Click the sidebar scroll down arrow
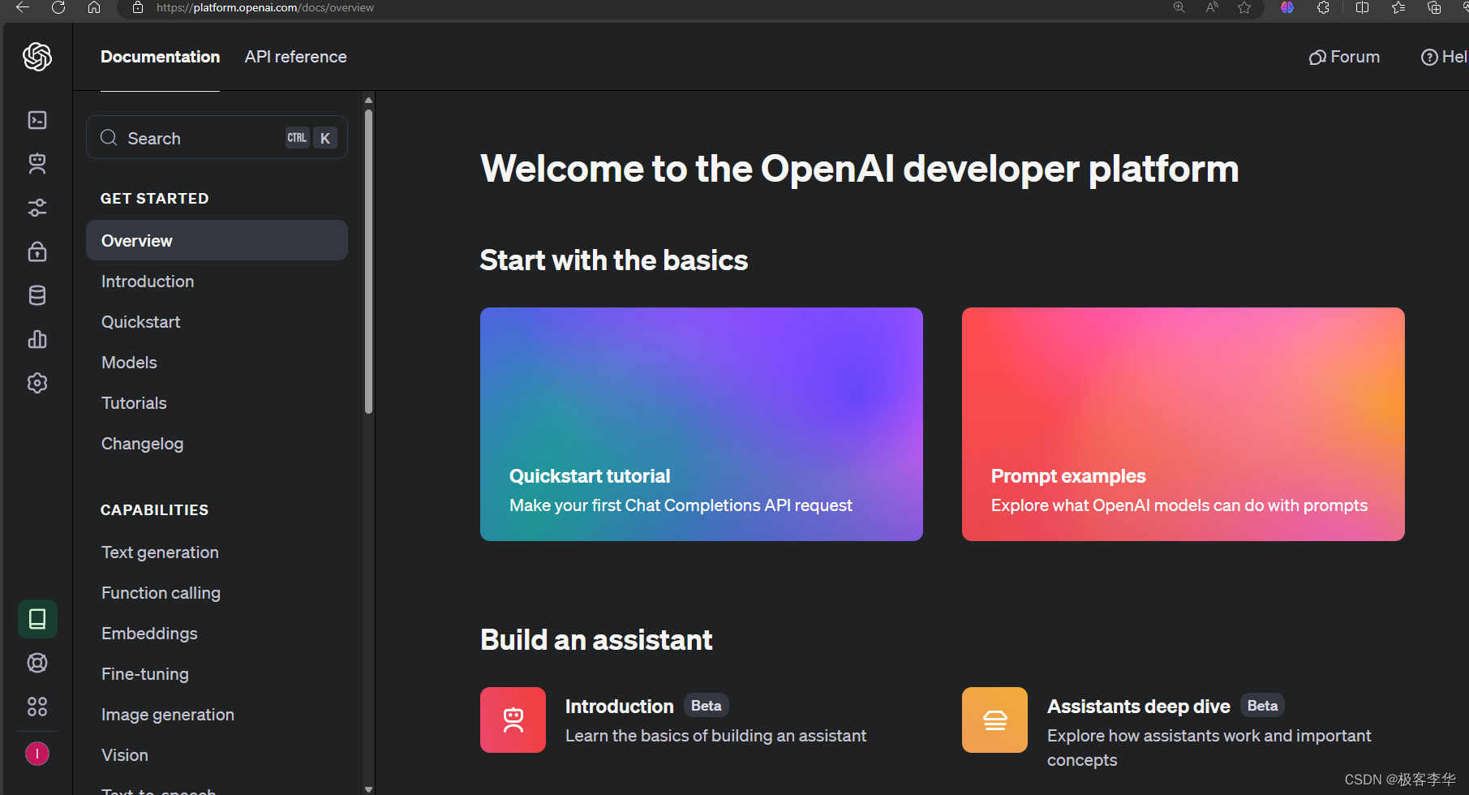This screenshot has width=1469, height=795. [x=368, y=789]
